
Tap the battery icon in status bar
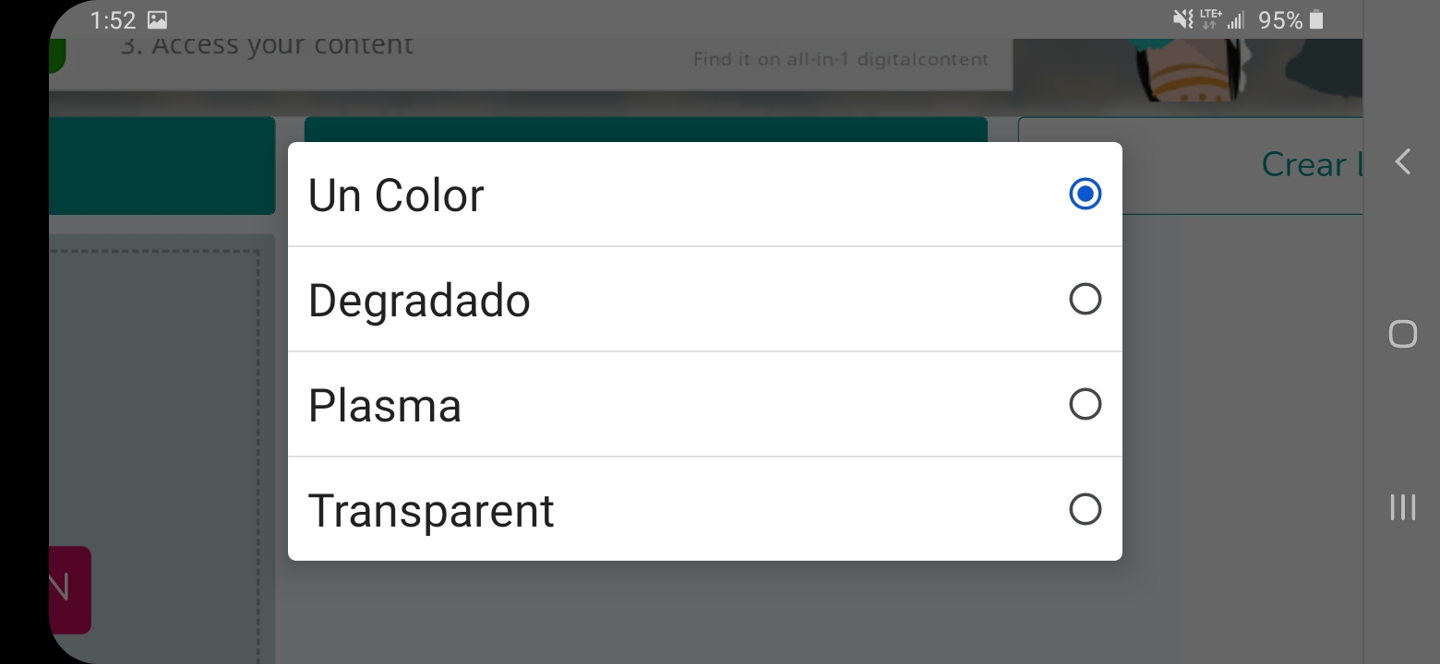(x=1316, y=19)
